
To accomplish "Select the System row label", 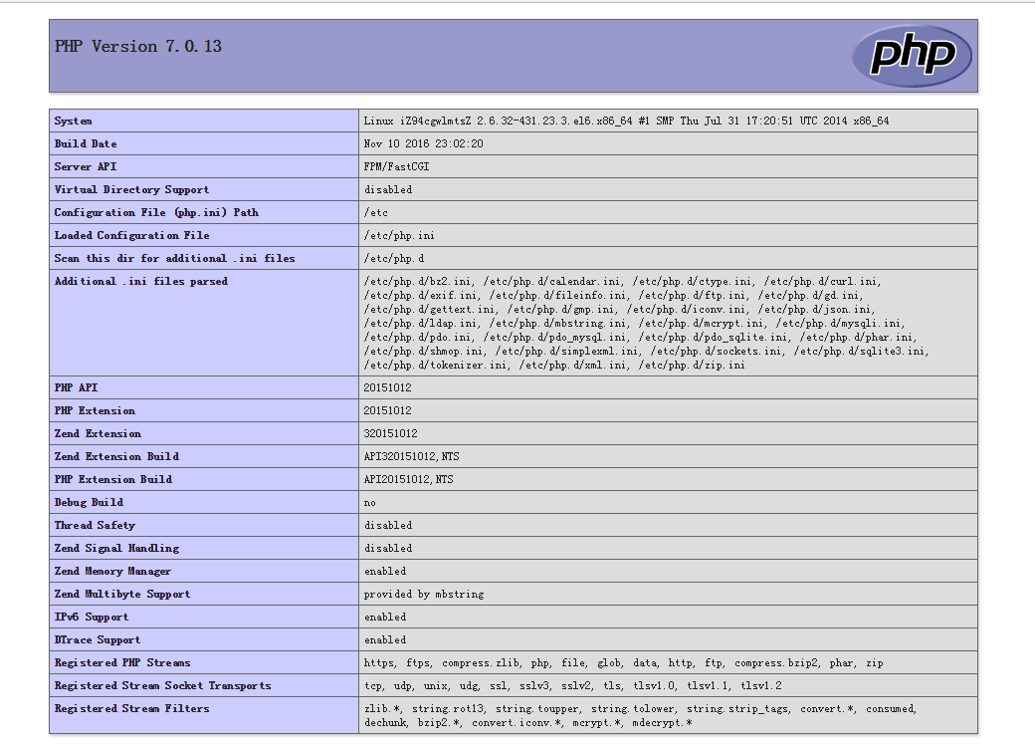I will point(74,121).
